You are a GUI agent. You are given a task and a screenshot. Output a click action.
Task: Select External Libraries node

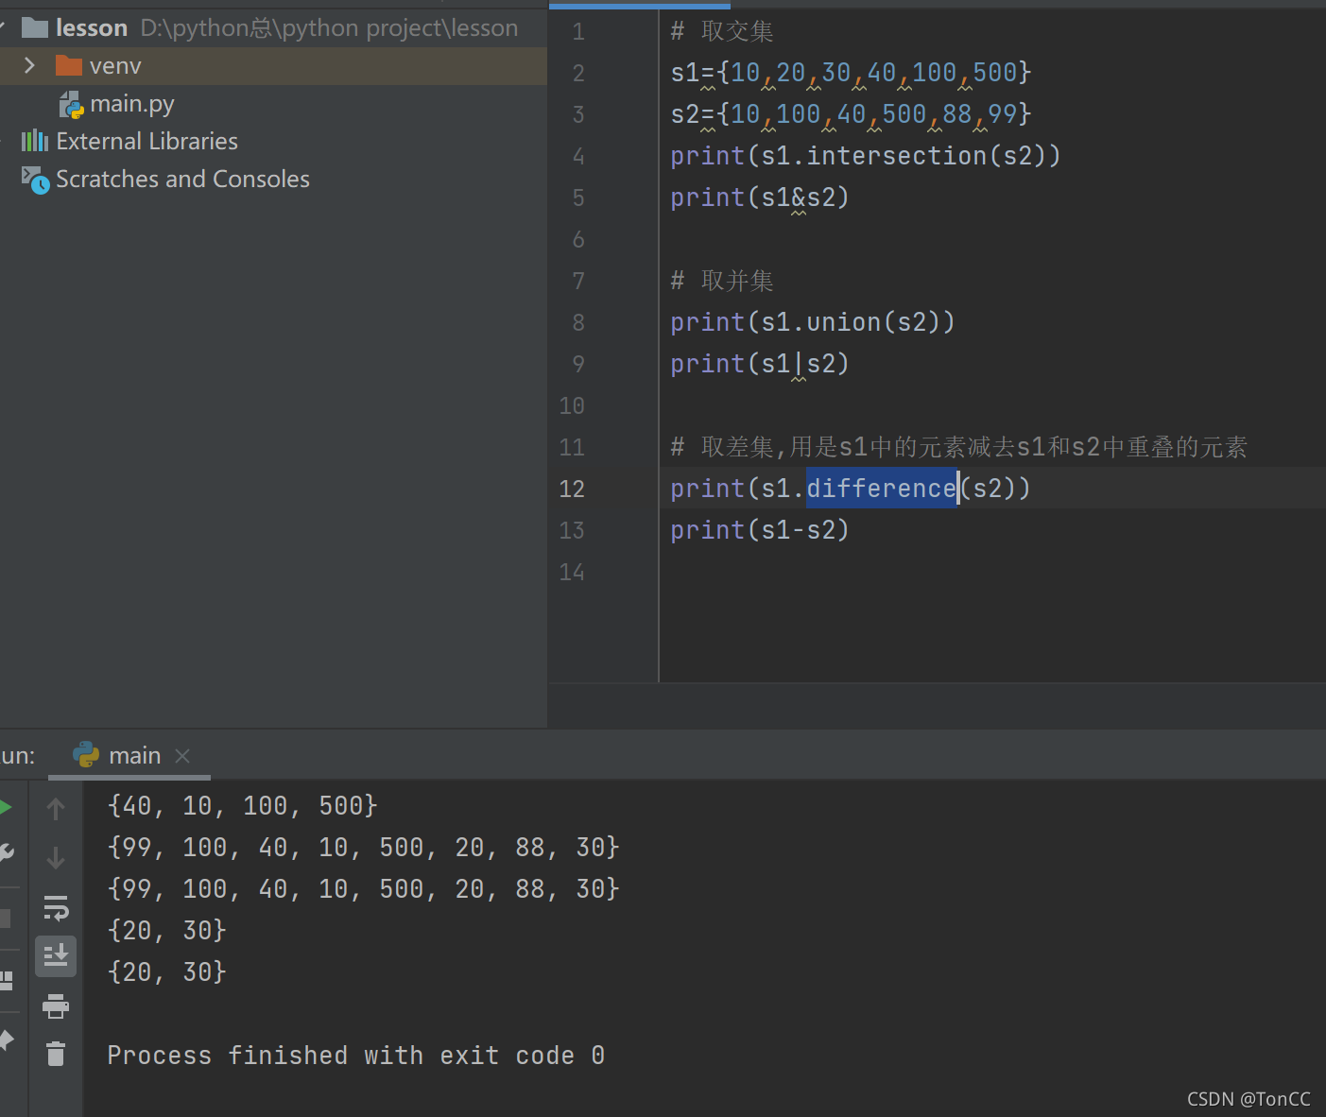(x=146, y=141)
